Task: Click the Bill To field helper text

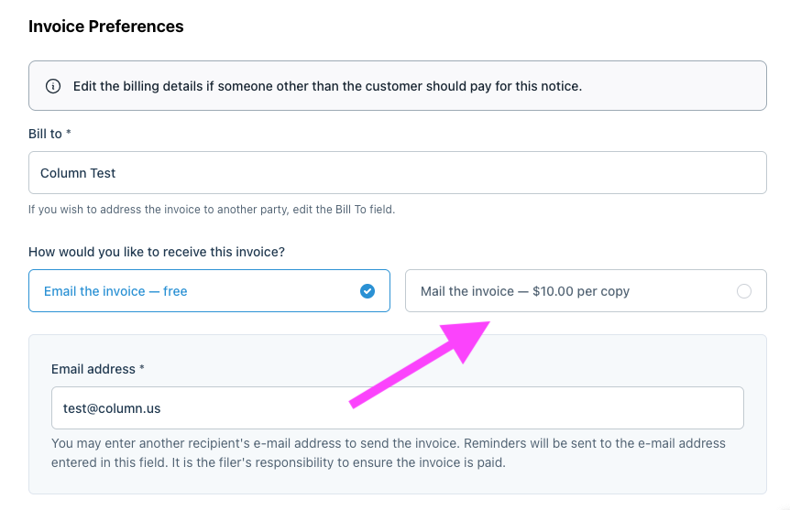Action: [212, 210]
